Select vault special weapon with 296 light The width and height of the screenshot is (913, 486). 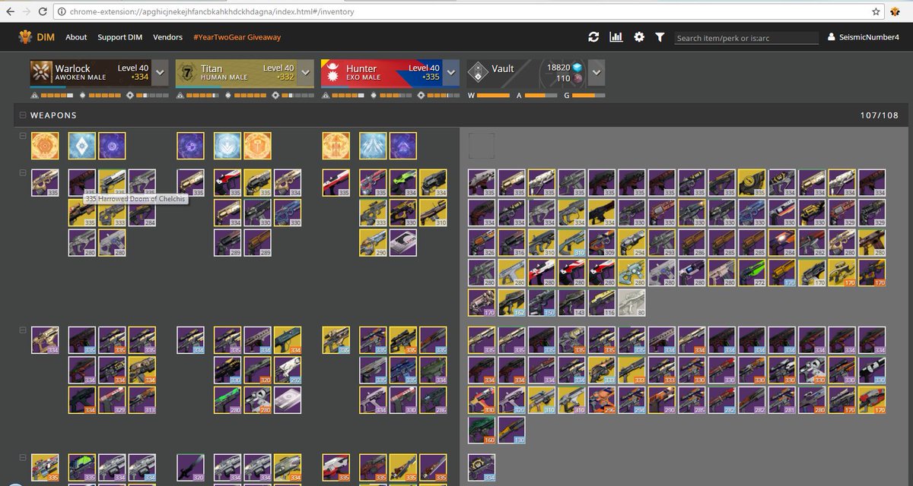pos(602,400)
